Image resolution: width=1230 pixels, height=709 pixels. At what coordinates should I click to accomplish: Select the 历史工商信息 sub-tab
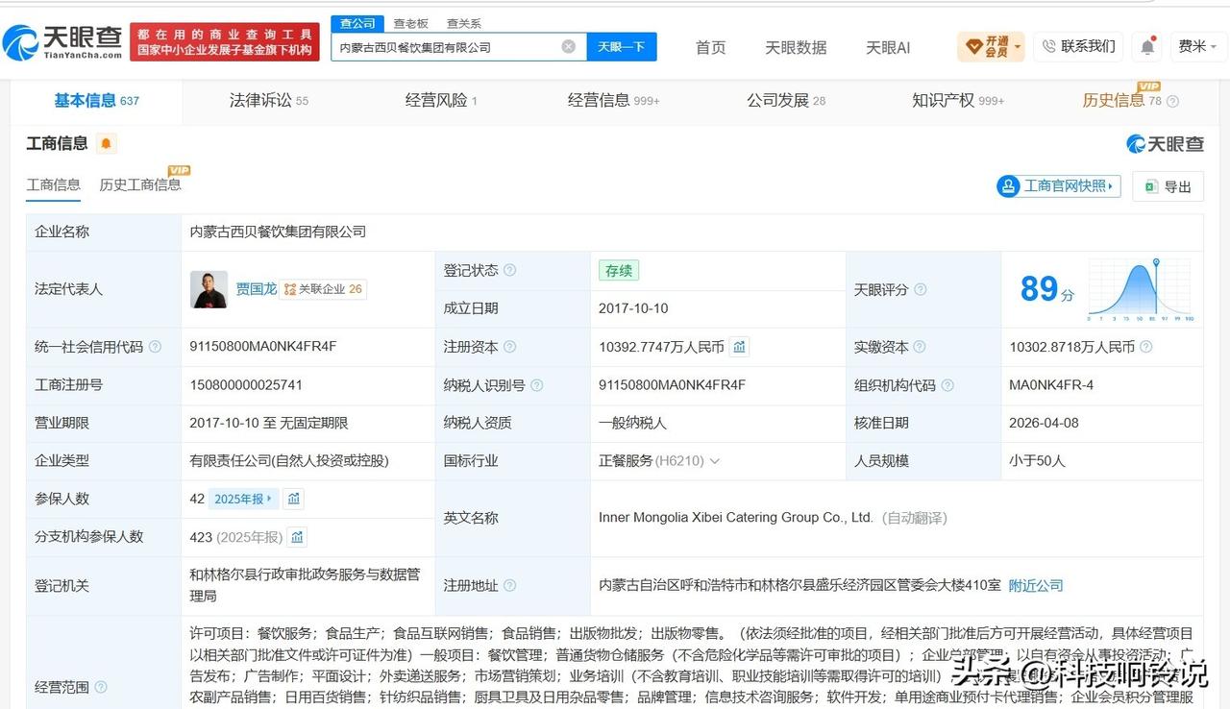[x=140, y=184]
